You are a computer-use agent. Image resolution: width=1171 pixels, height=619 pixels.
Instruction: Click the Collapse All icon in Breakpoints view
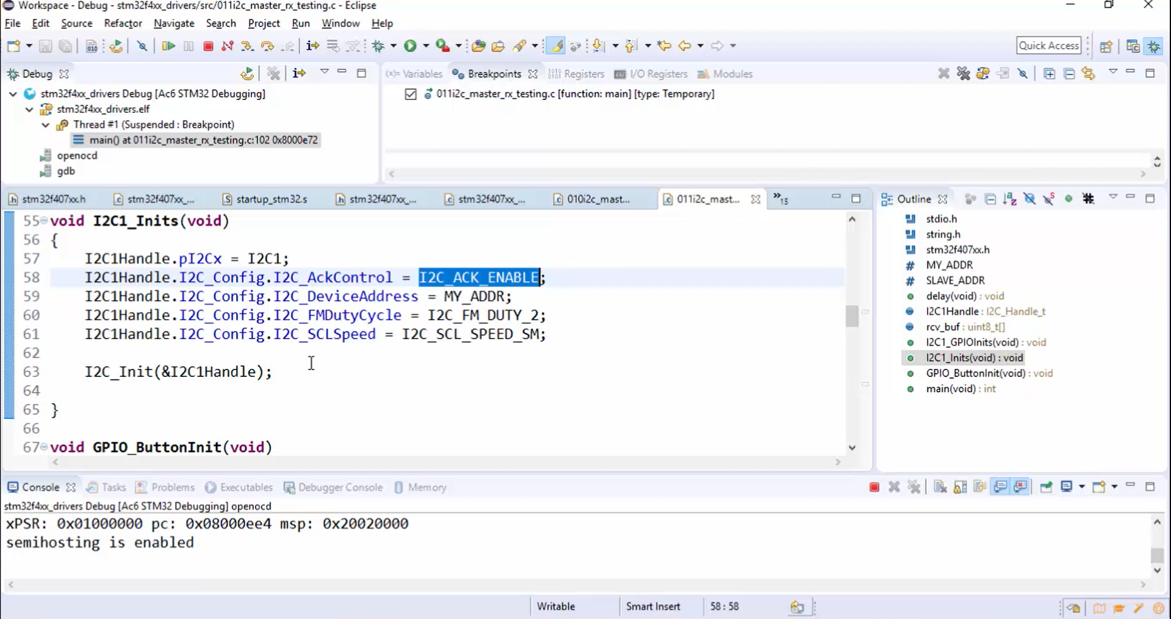click(x=1069, y=74)
